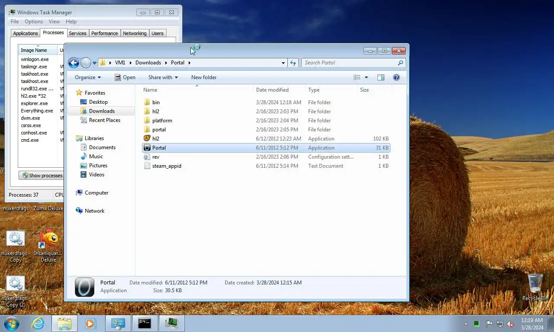Open Insaniquarium Deluxe desktop shortcut
Viewport: 554px width, 332px height.
pyautogui.click(x=48, y=245)
